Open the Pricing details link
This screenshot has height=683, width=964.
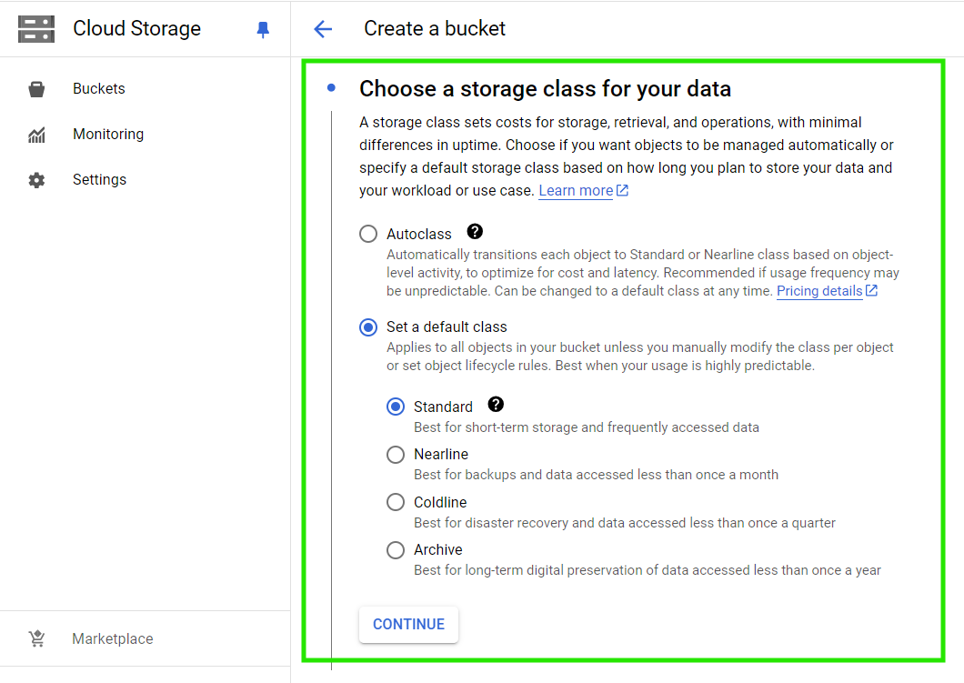coord(819,291)
